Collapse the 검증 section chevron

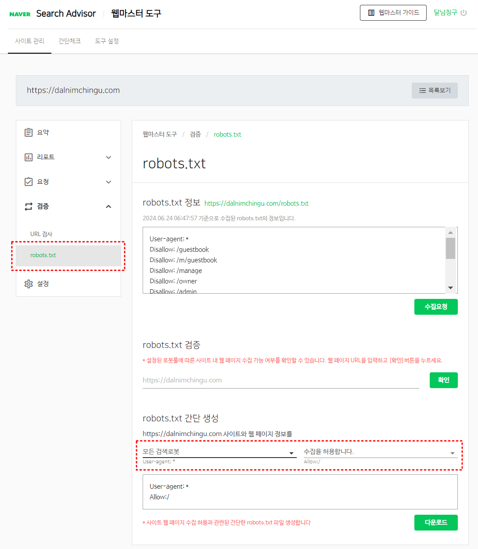[x=108, y=206]
